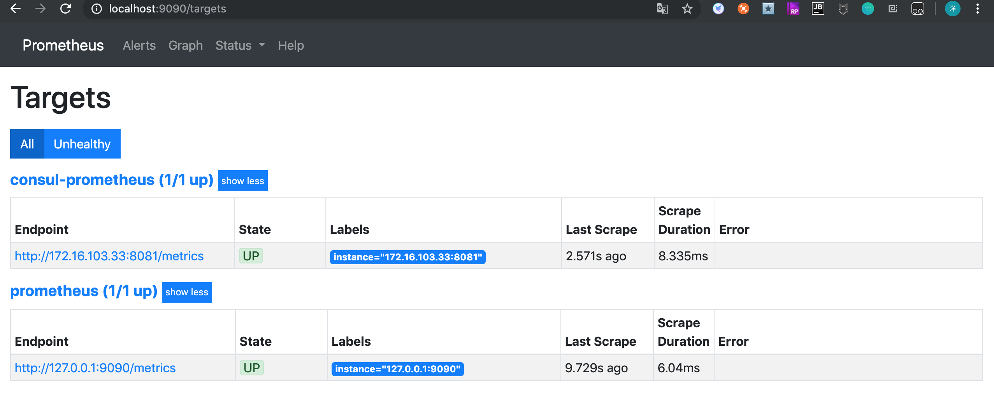Click the UP badge for 172.16.103.33:8081

pos(251,256)
